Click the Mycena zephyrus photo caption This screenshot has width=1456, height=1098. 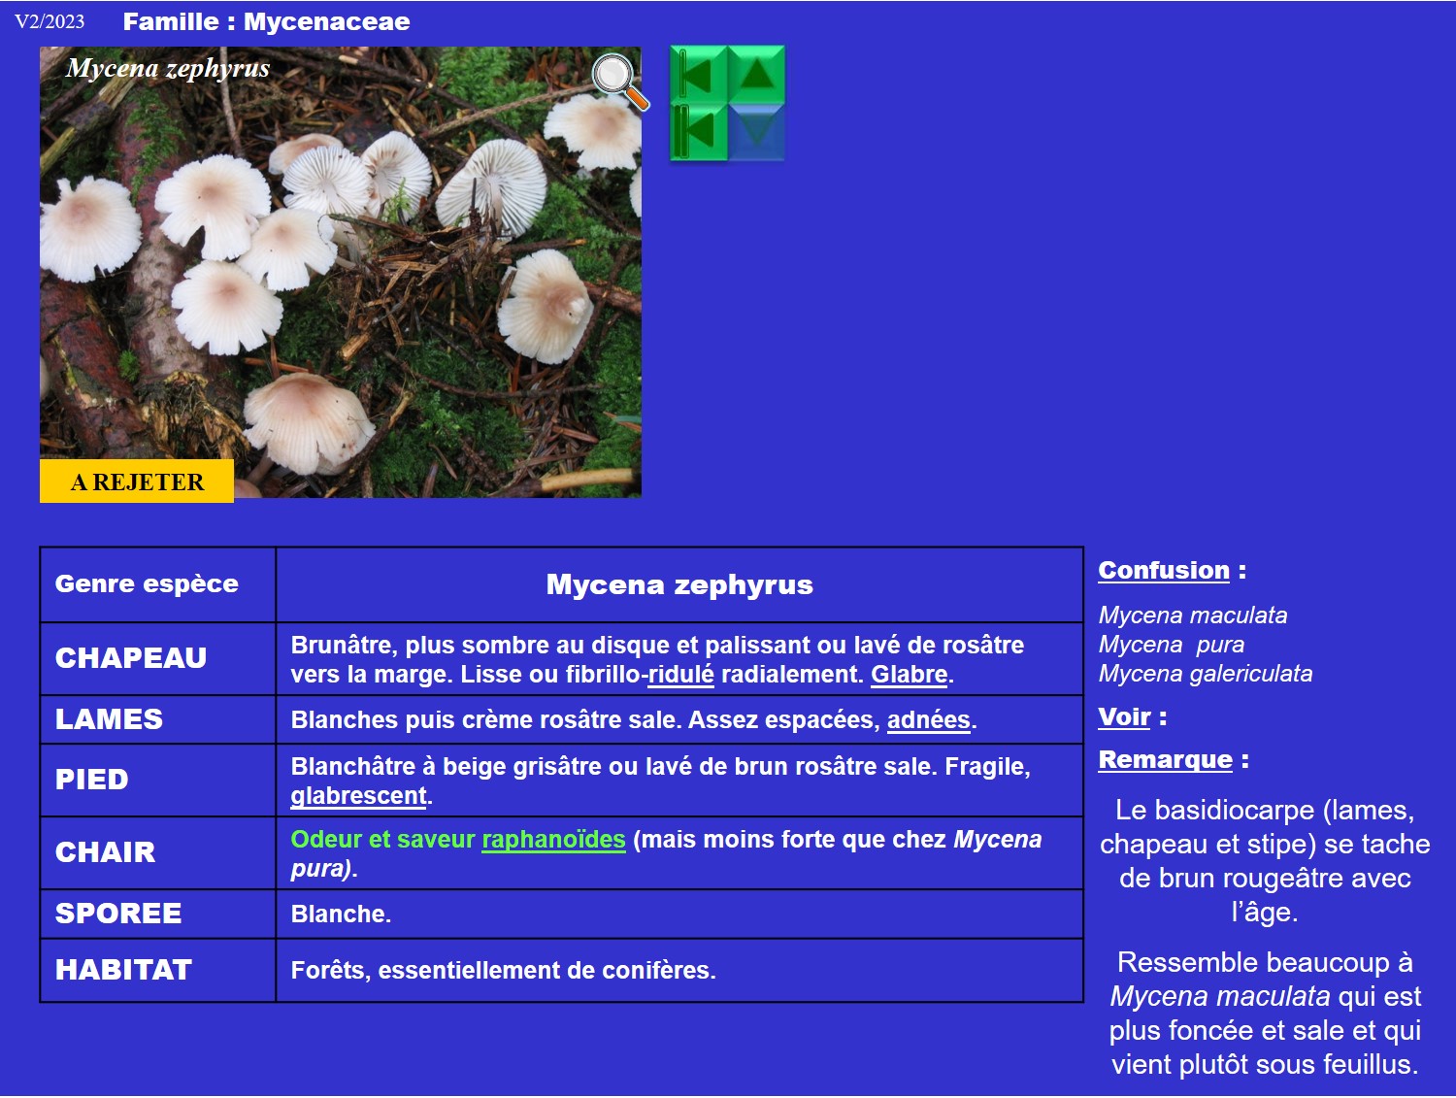(168, 68)
